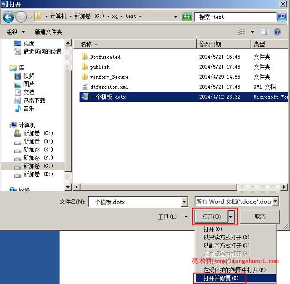The width and height of the screenshot is (290, 284).
Task: Click the 取消 button
Action: click(260, 216)
